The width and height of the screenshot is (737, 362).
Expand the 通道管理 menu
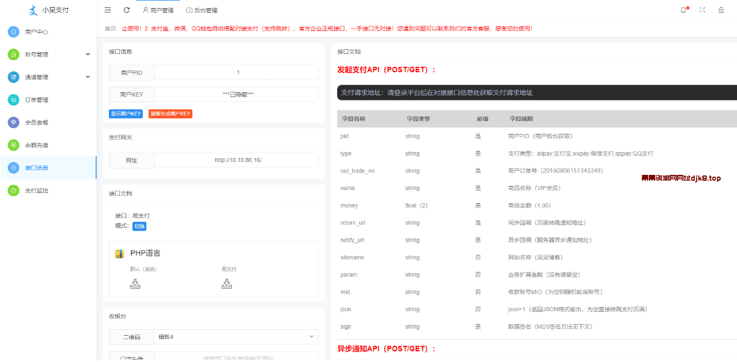47,77
